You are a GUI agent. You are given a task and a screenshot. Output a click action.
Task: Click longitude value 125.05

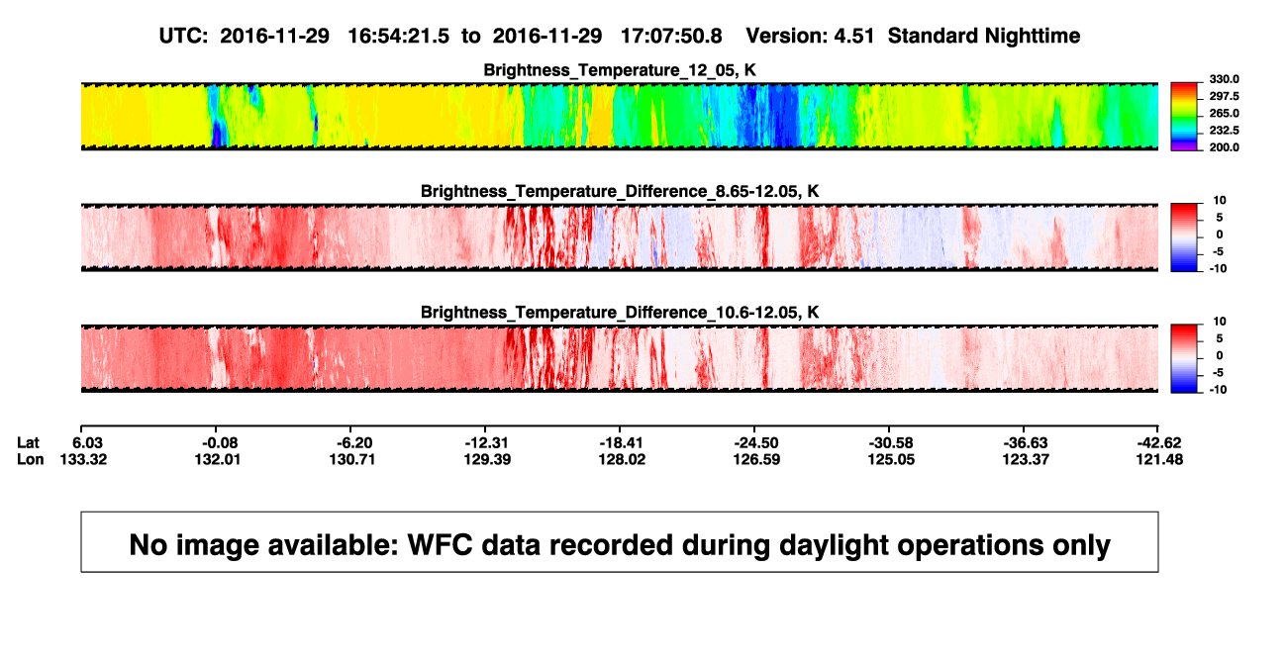890,459
